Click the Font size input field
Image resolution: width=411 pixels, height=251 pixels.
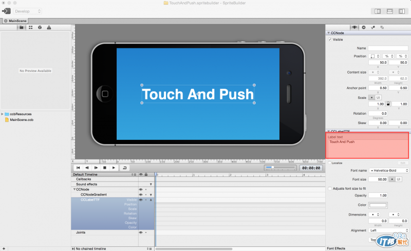[x=378, y=180]
